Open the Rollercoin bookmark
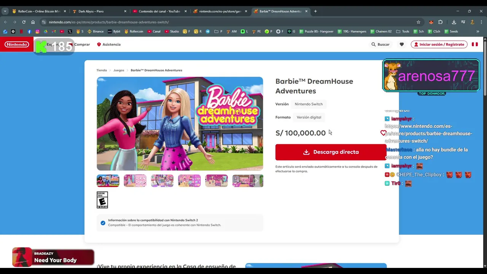Viewport: 487px width, 274px height. pos(134,32)
